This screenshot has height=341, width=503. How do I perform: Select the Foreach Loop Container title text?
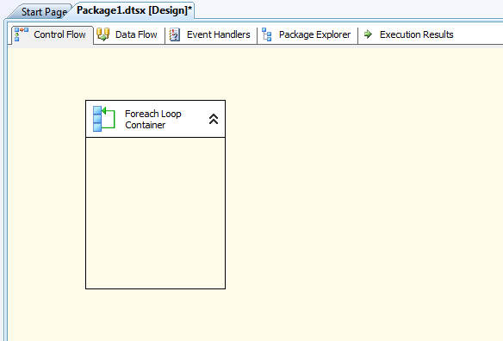(153, 119)
